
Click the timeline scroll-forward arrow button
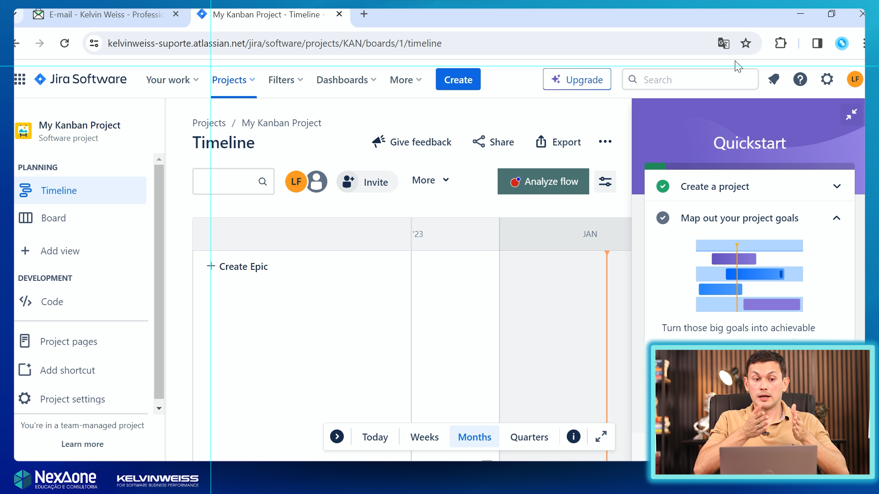click(x=337, y=437)
